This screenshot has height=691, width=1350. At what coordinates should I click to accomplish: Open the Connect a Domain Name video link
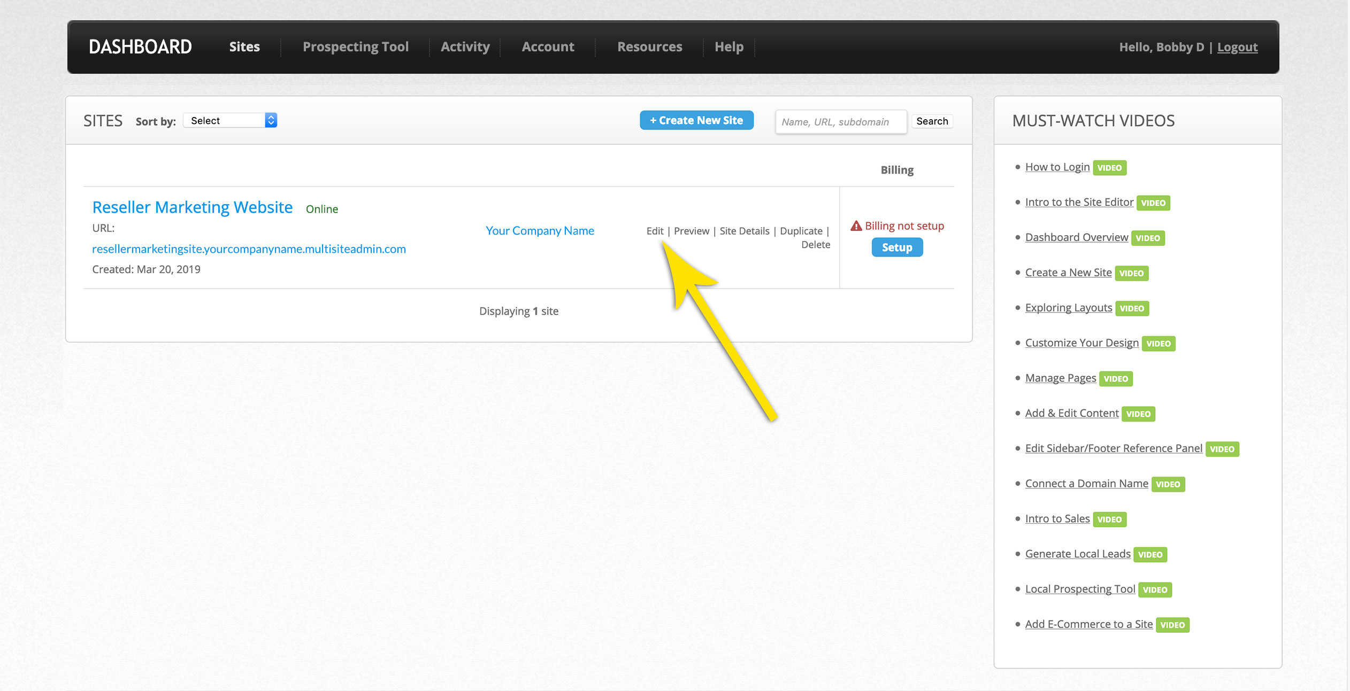click(1087, 484)
